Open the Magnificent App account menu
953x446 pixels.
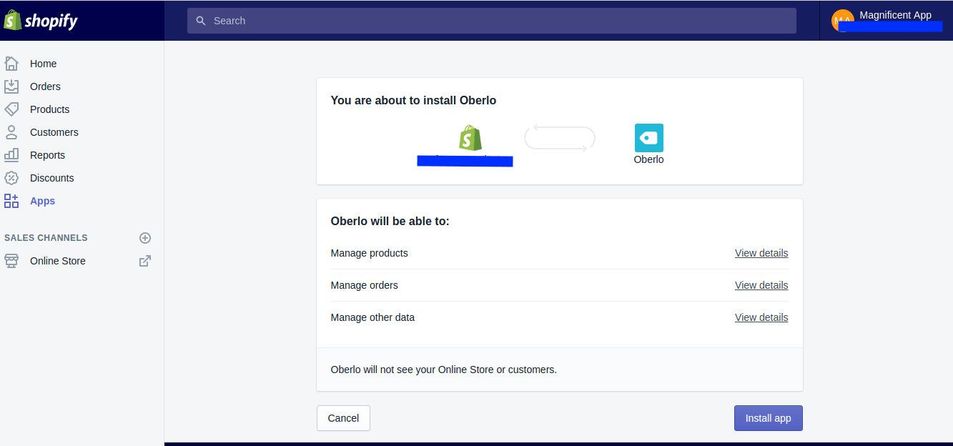[885, 20]
